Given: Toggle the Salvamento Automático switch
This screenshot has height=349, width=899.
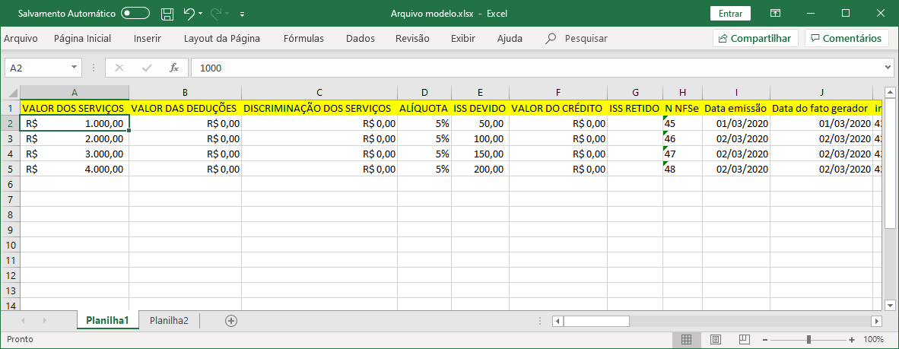Looking at the screenshot, I should (135, 14).
